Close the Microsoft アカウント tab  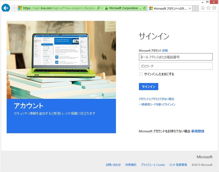pyautogui.click(x=190, y=9)
